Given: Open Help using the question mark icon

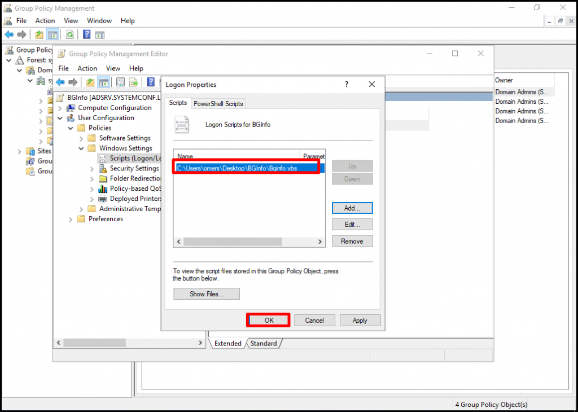Looking at the screenshot, I should tap(86, 34).
